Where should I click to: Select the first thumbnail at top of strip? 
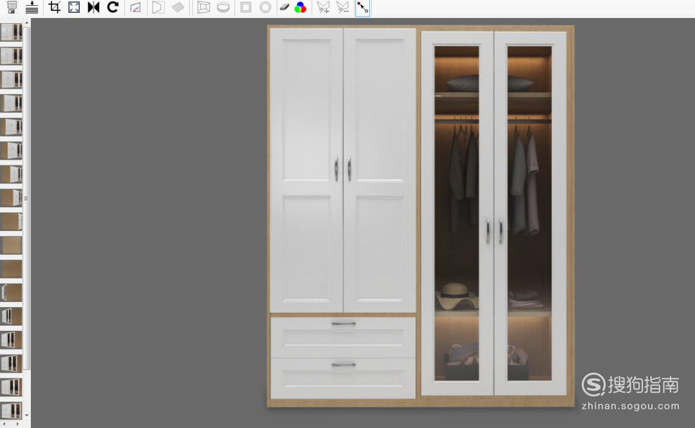click(11, 32)
